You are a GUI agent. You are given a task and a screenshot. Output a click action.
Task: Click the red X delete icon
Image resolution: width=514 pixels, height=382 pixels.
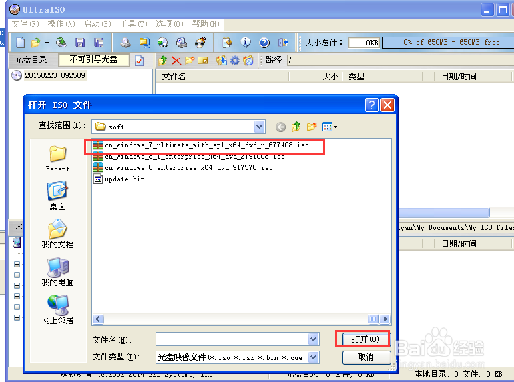[176, 61]
